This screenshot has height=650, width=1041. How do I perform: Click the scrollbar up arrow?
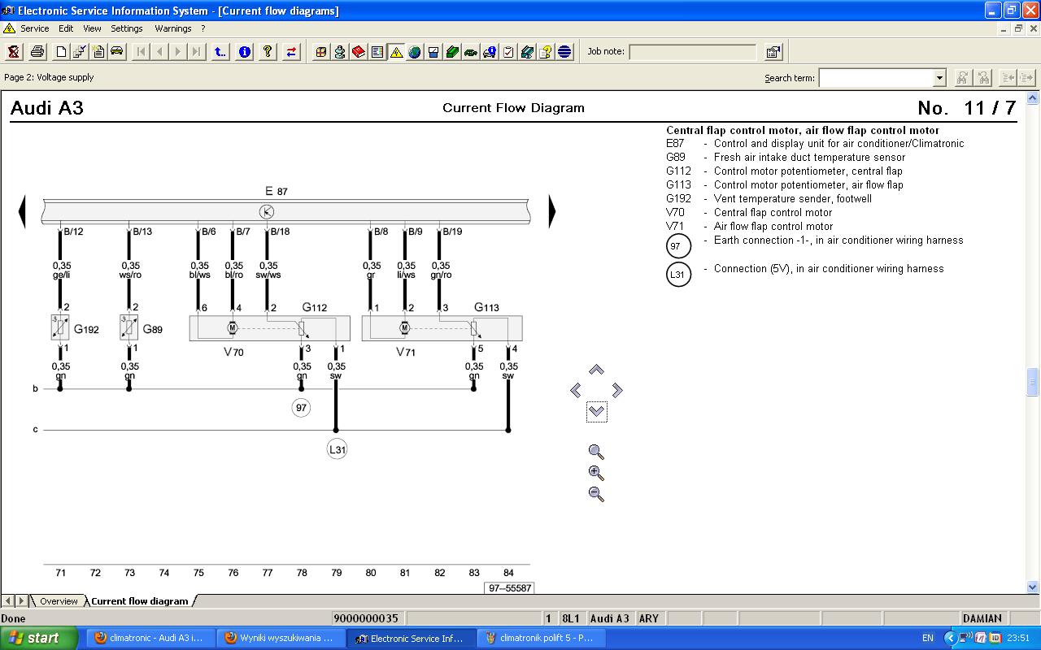coord(1033,99)
